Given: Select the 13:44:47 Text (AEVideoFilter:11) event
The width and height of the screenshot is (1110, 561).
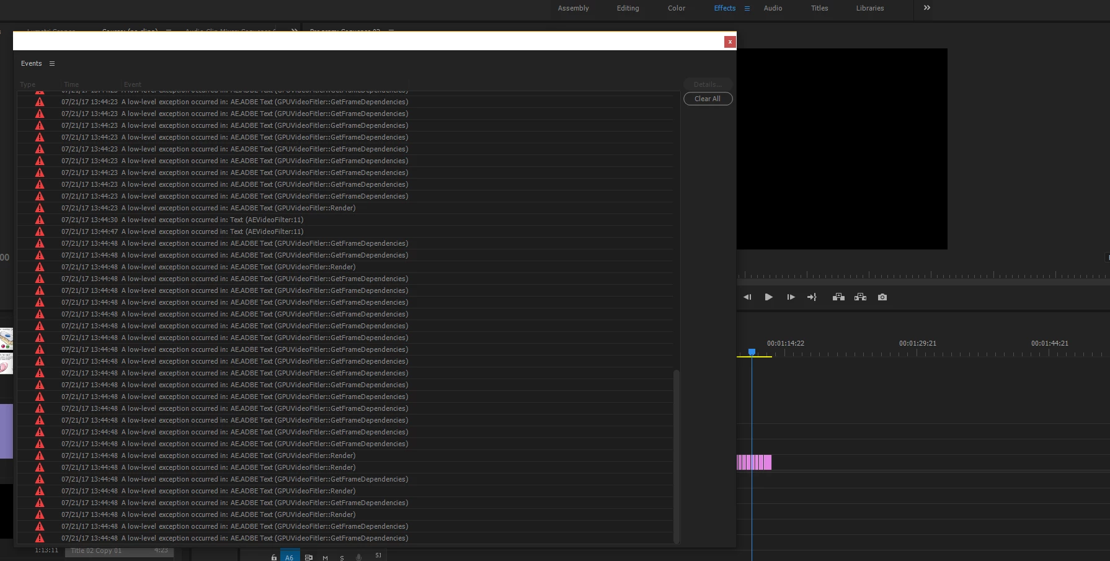Looking at the screenshot, I should click(345, 231).
